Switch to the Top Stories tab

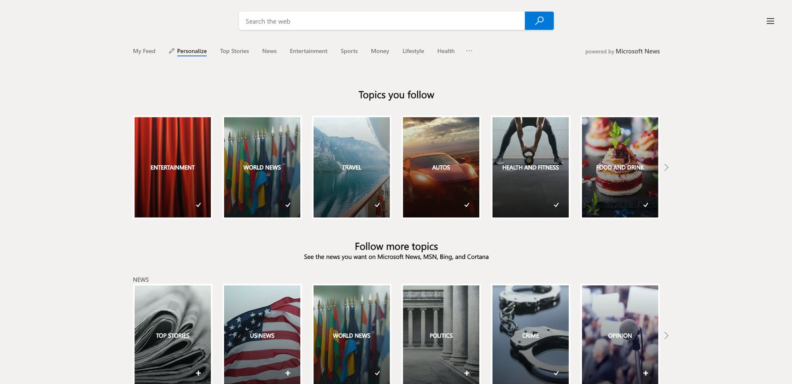click(x=234, y=51)
